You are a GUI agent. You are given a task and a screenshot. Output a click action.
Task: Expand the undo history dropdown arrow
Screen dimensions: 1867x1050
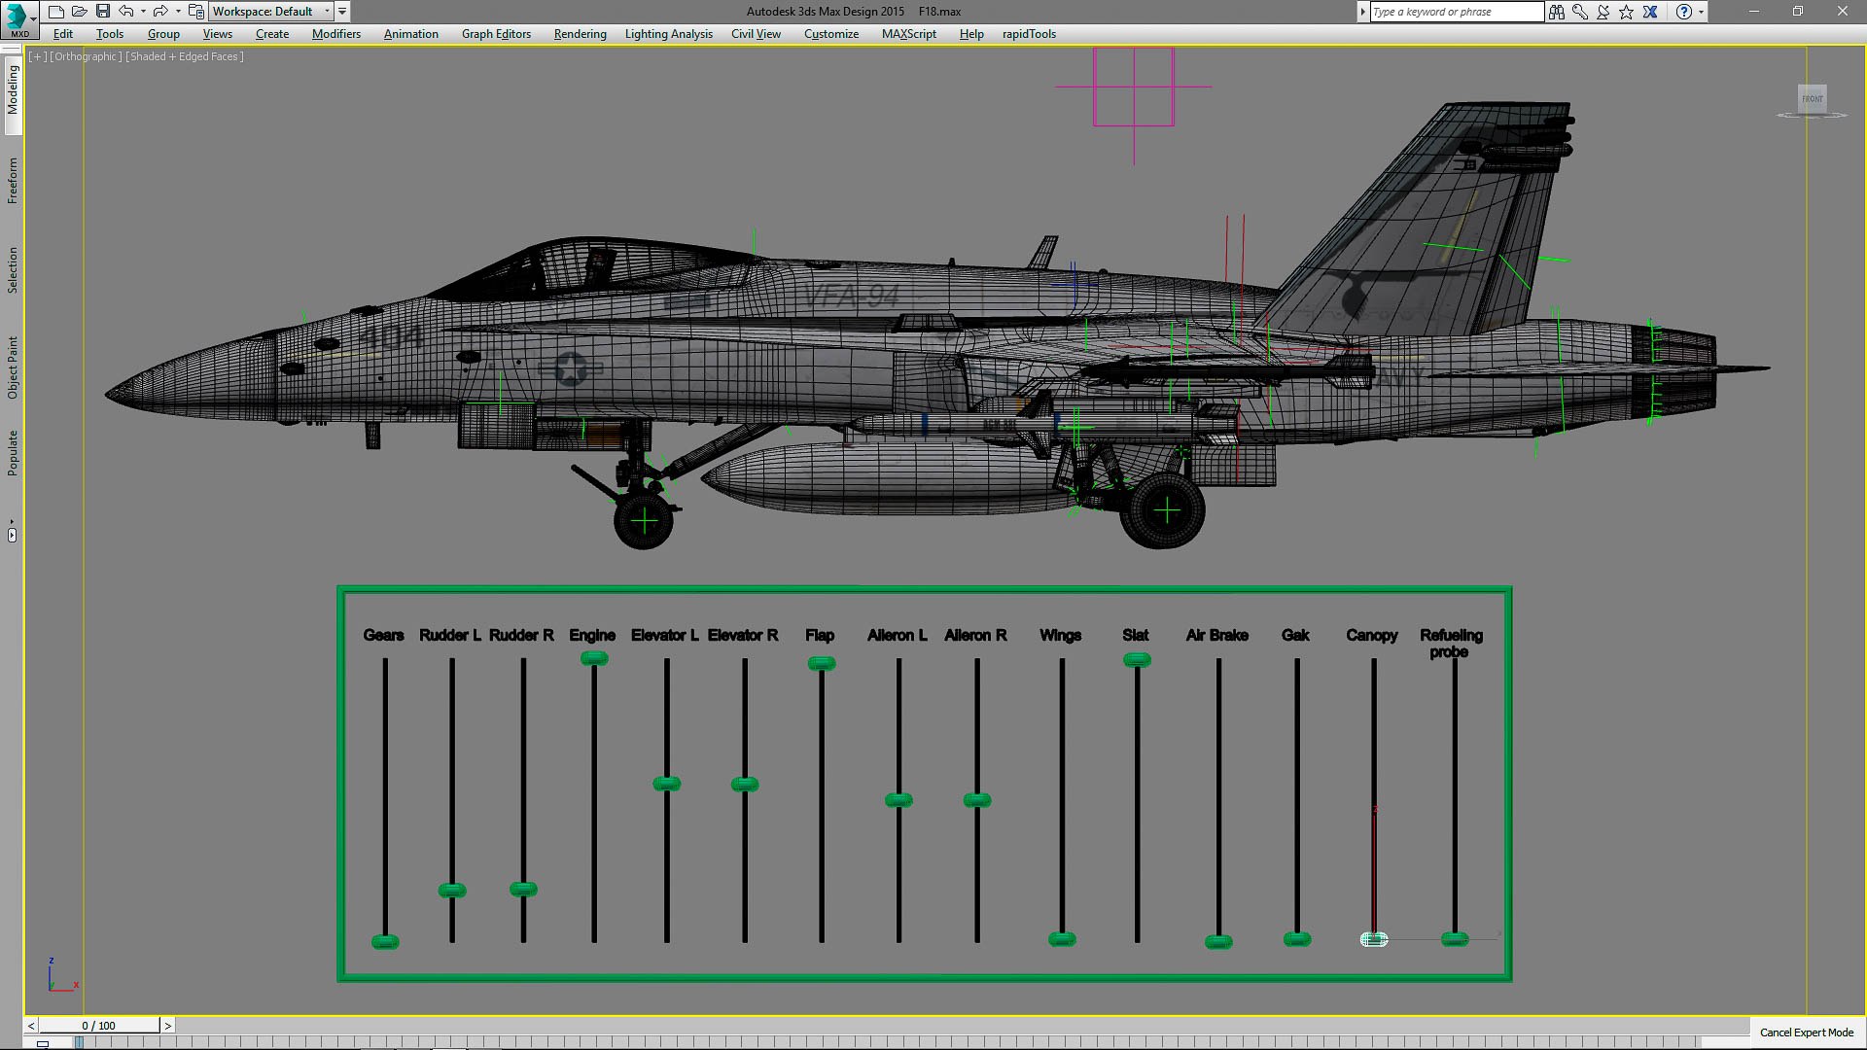pyautogui.click(x=143, y=12)
